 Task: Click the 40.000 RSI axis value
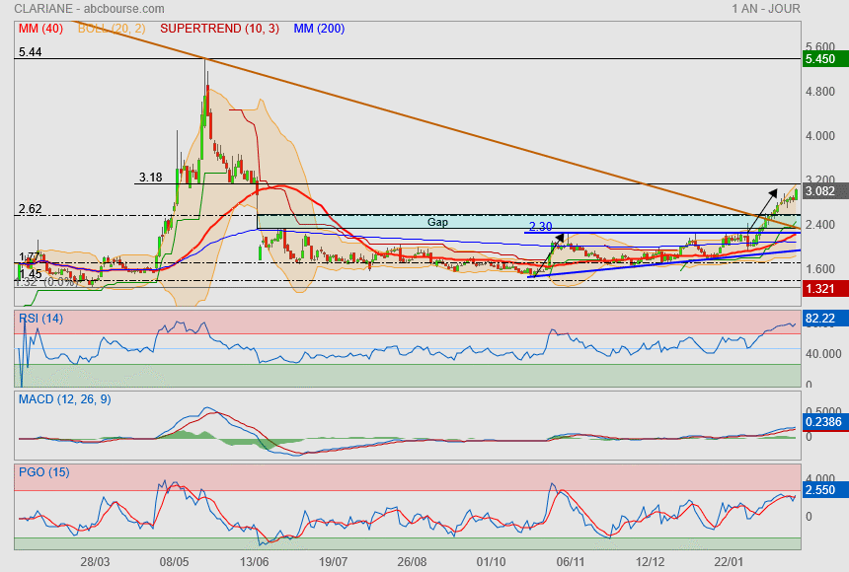(x=823, y=354)
